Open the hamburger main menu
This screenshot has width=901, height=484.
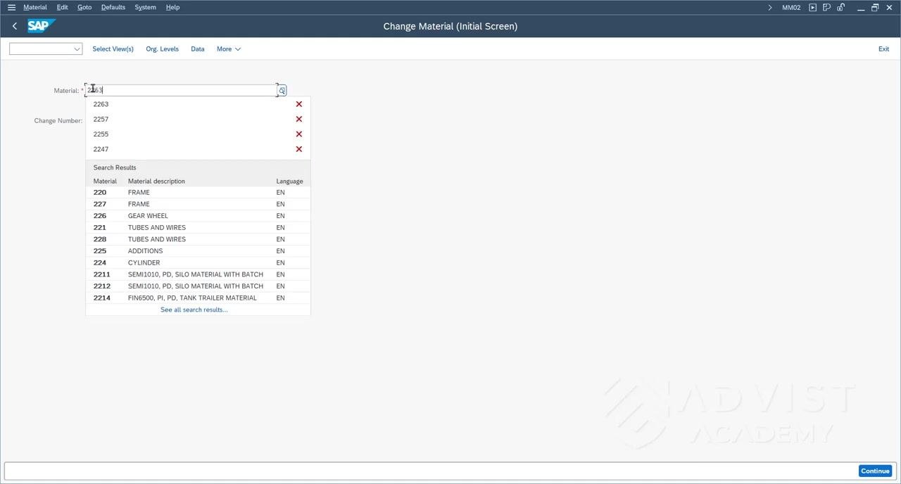(x=11, y=7)
